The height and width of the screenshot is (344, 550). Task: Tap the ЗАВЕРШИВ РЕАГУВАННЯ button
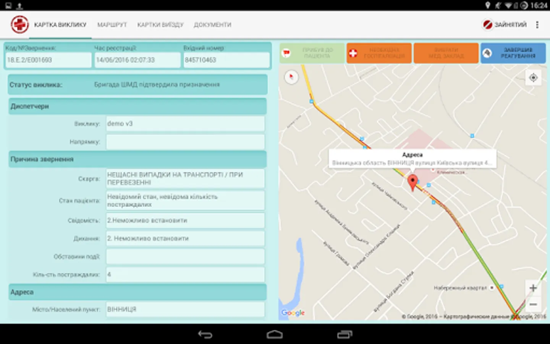point(513,53)
